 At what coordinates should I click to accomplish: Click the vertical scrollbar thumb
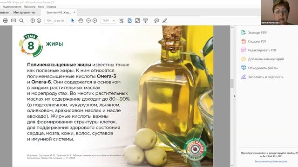click(232, 83)
